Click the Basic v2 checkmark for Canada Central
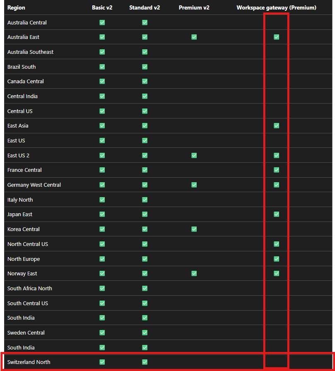Viewport: 335px width, 371px height. [x=102, y=82]
